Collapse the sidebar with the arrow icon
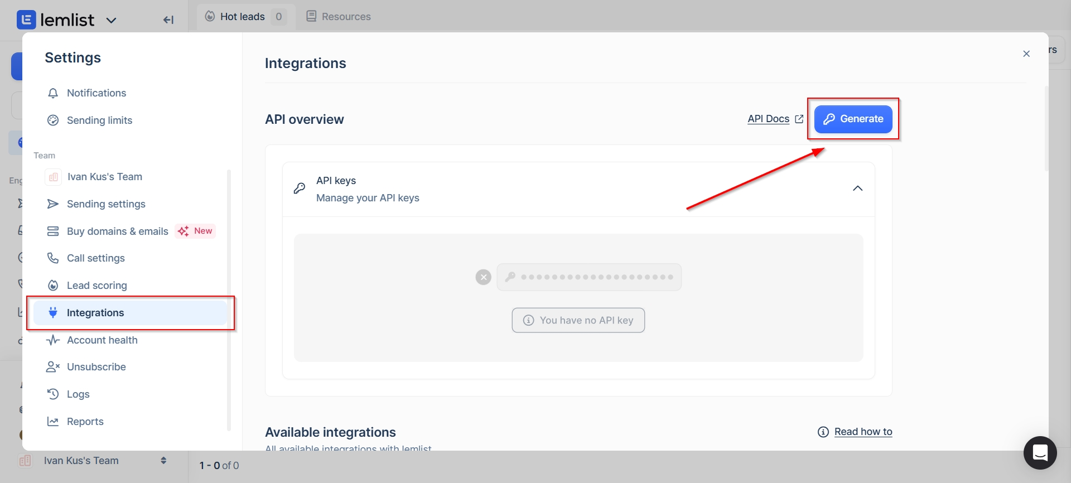Screen dimensions: 1071x483 [x=168, y=20]
